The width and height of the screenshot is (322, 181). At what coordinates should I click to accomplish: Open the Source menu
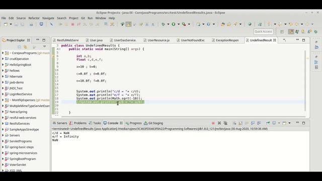(21, 18)
